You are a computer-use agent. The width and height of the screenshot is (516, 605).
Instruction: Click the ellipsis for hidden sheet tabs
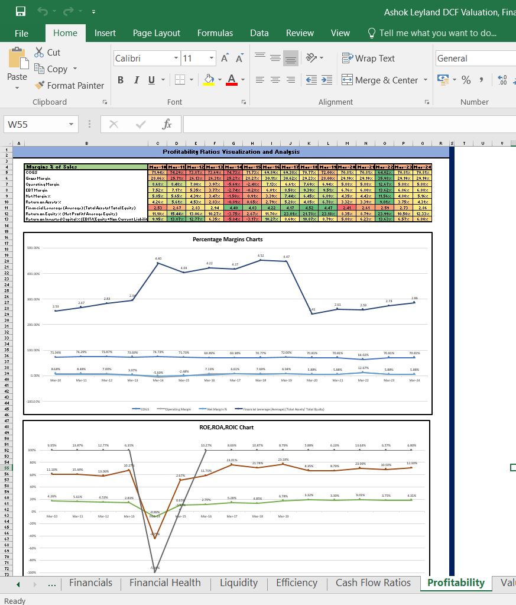click(x=52, y=584)
